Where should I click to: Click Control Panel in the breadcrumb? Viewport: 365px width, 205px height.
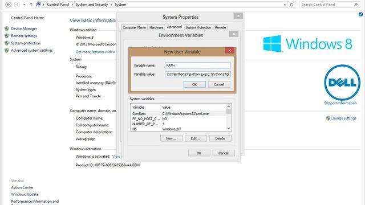click(x=58, y=5)
